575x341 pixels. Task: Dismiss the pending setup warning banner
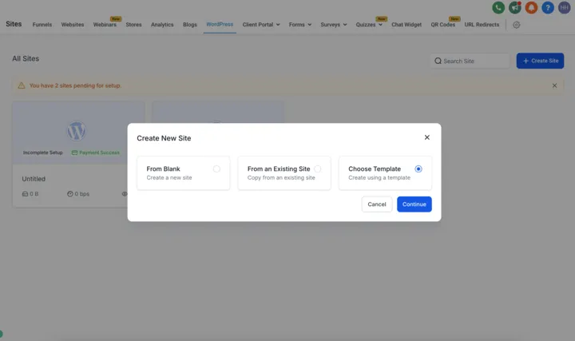tap(554, 85)
